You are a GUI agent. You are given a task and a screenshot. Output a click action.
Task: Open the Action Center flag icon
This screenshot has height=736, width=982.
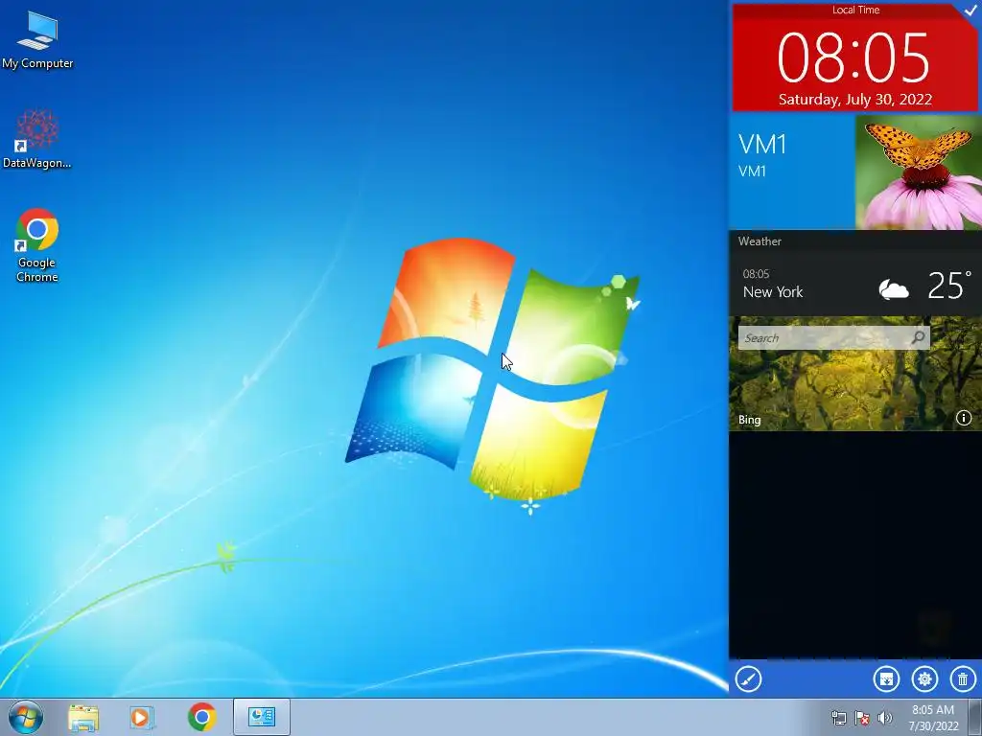[862, 718]
